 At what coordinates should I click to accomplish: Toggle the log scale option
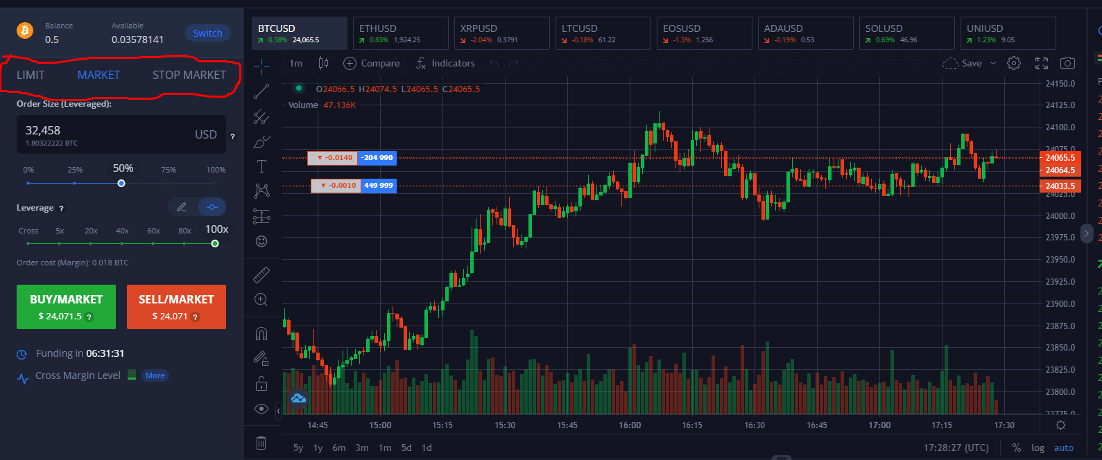point(1038,448)
